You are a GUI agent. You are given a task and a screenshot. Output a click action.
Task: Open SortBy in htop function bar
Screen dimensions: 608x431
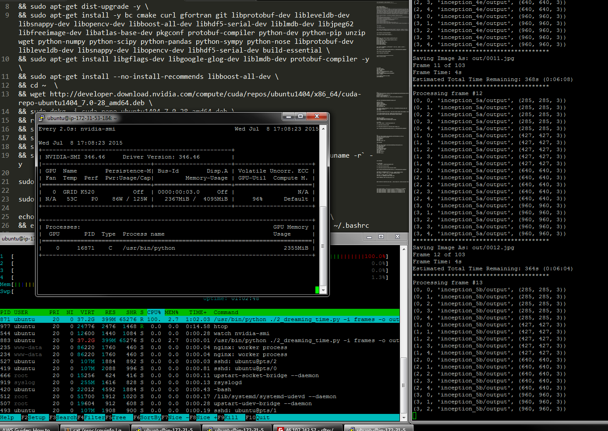(x=151, y=417)
